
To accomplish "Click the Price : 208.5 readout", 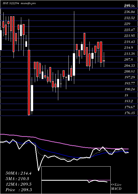I will (18, 190).
